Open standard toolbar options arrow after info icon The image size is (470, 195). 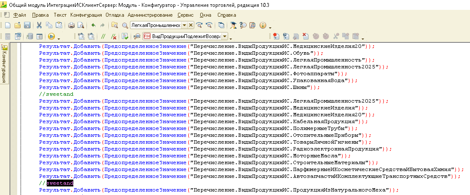point(270,27)
